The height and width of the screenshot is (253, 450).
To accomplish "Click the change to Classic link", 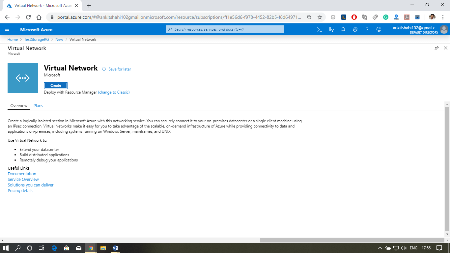I will click(114, 92).
